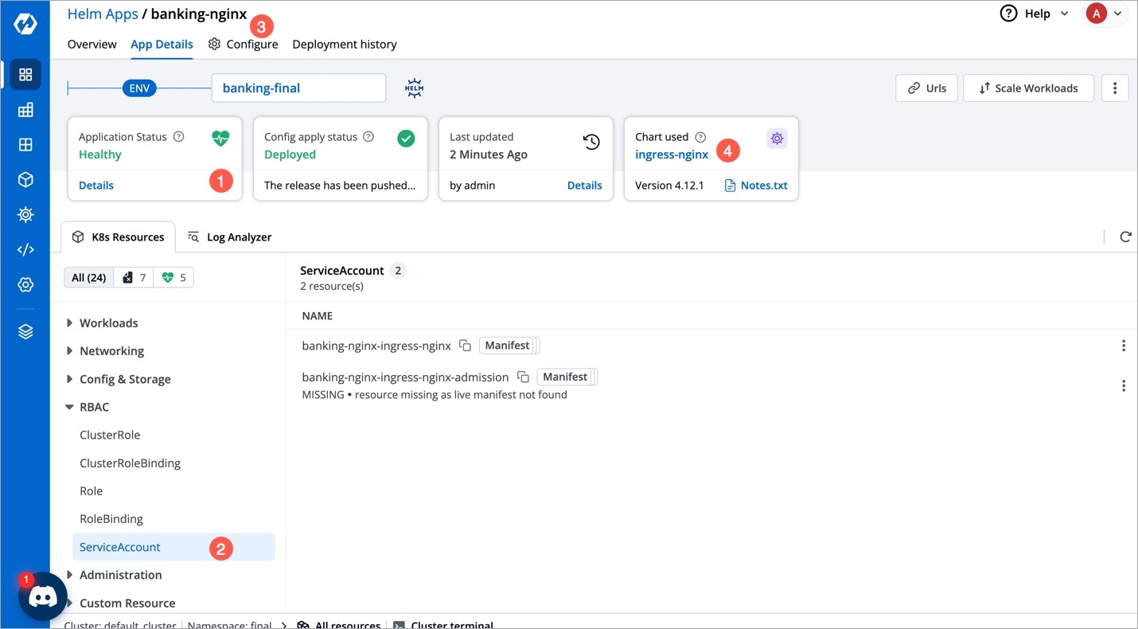
Task: Open the ingress-nginx chart link
Action: pos(672,154)
